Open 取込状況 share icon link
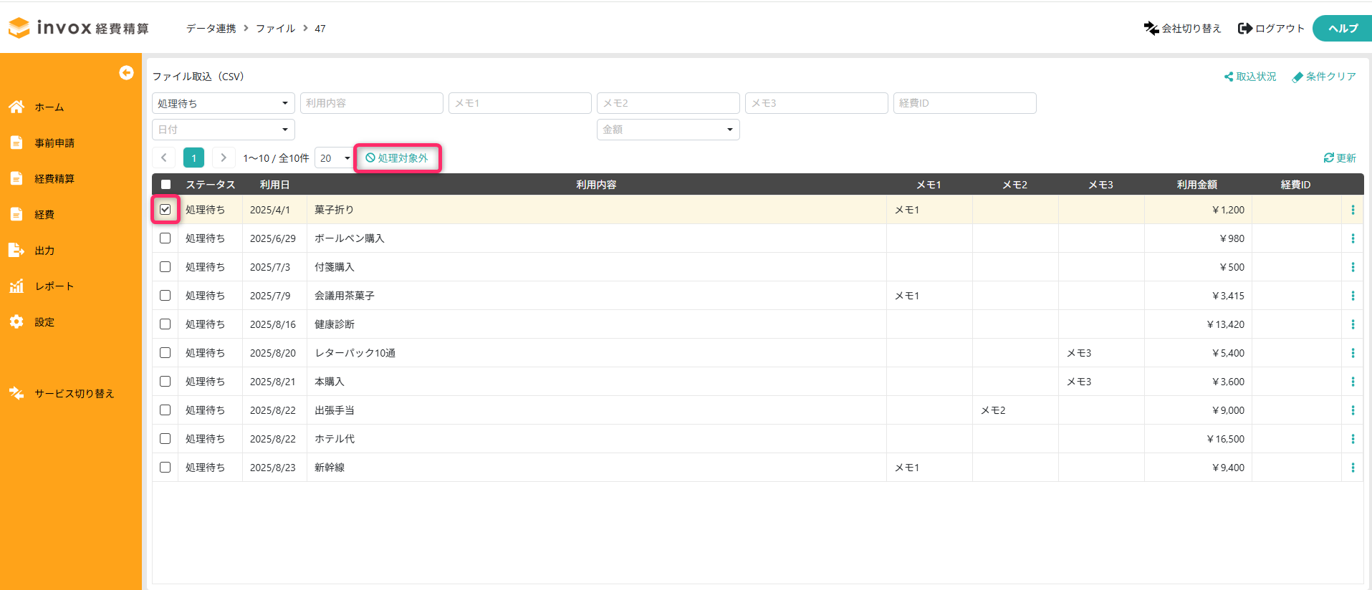Image resolution: width=1372 pixels, height=590 pixels. [1228, 77]
